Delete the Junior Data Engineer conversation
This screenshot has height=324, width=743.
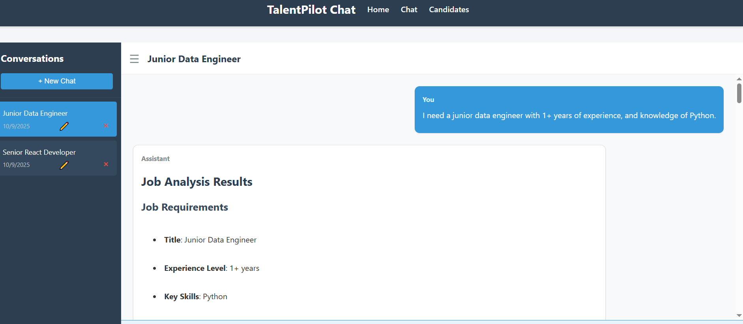coord(106,126)
